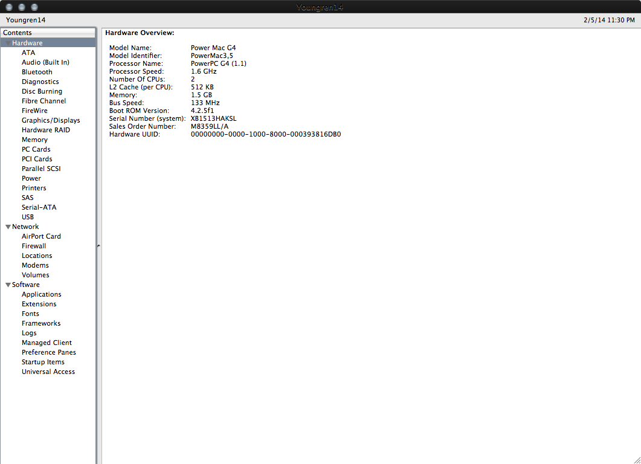Open Fibre Channel entry
This screenshot has height=464, width=641.
pos(43,101)
